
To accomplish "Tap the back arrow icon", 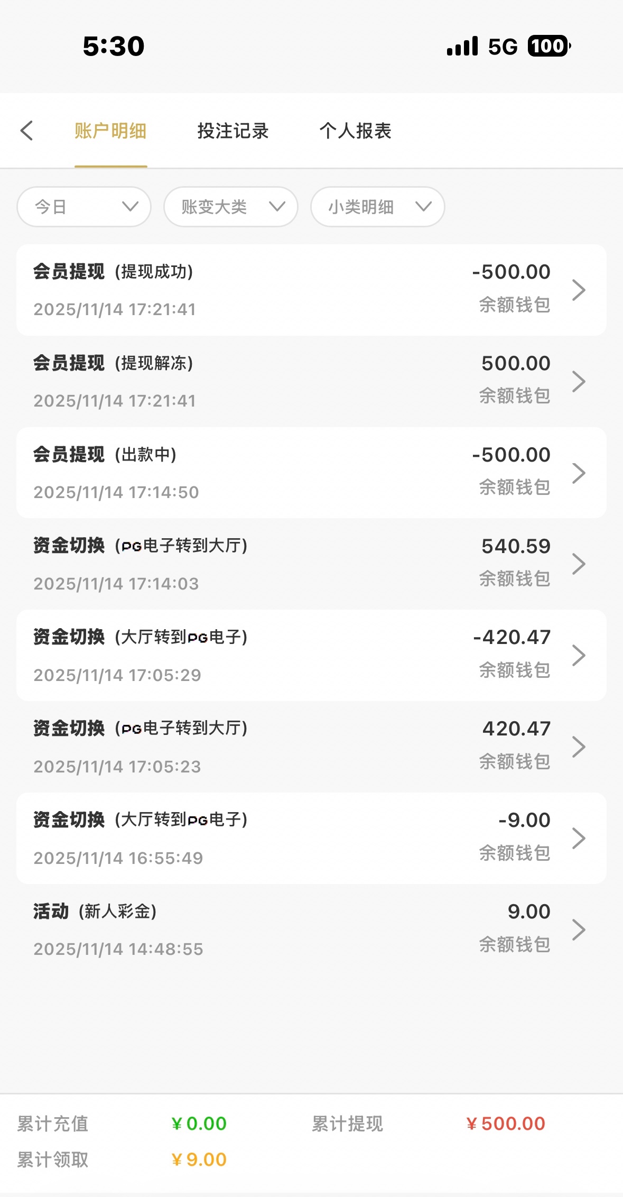I will [27, 131].
